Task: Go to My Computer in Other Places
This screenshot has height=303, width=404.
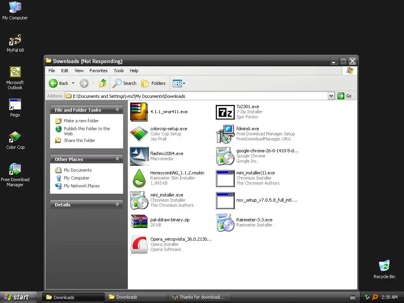Action: (x=77, y=178)
